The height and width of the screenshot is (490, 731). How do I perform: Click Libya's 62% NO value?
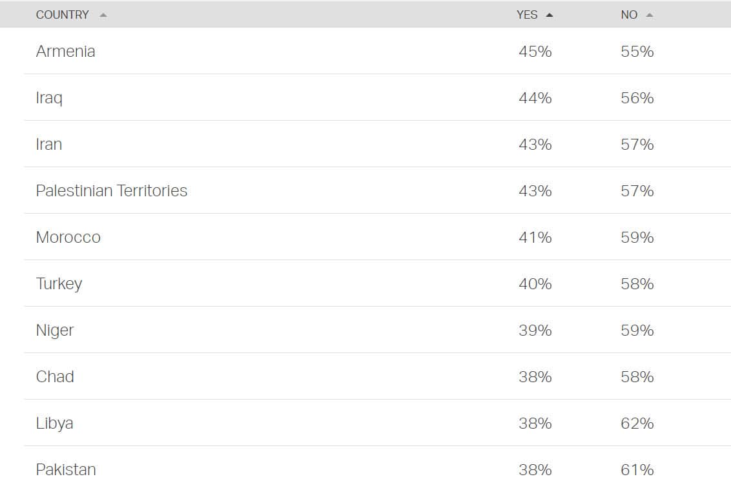638,423
